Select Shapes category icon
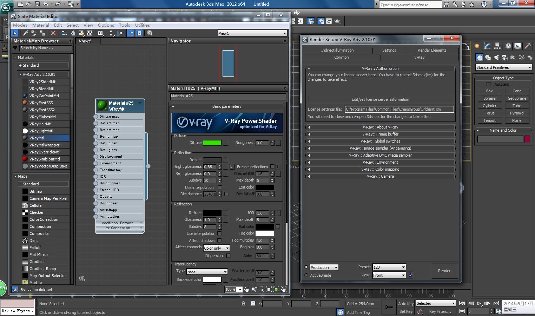Image resolution: width=535 pixels, height=316 pixels. [488, 57]
